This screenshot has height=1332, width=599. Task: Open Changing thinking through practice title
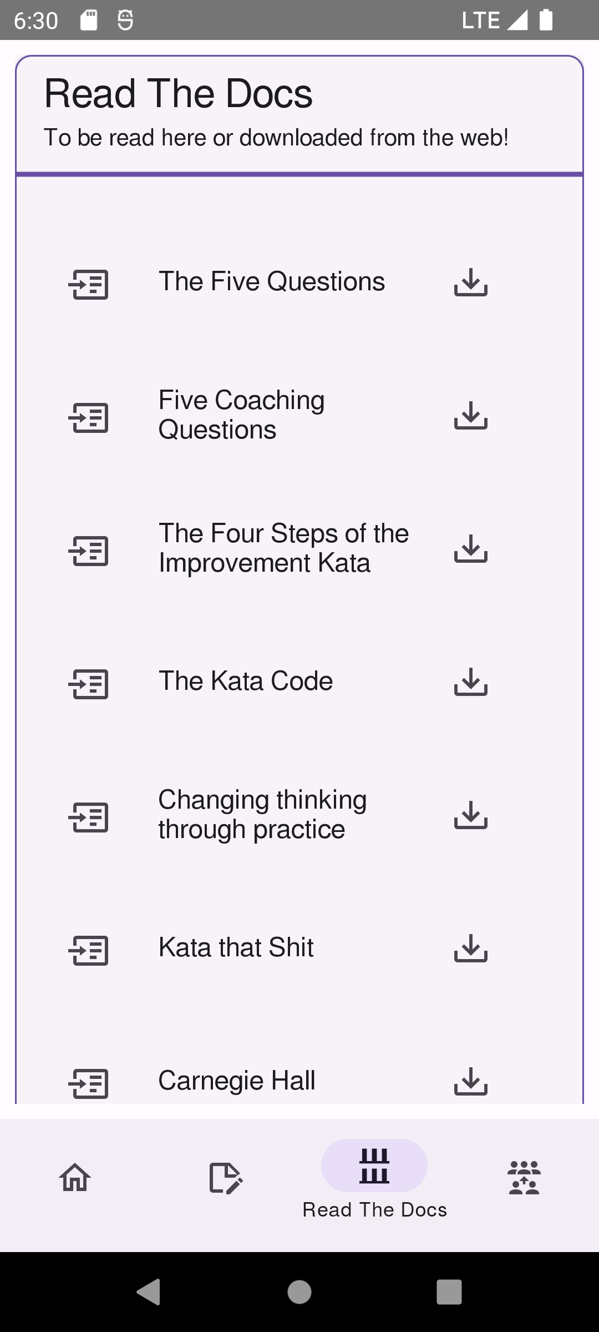[262, 815]
